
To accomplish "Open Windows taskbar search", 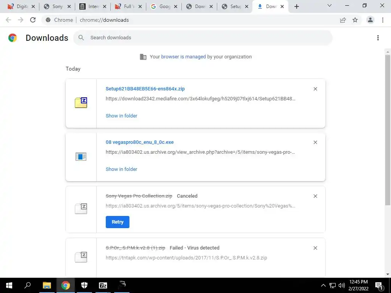I will click(x=27, y=285).
